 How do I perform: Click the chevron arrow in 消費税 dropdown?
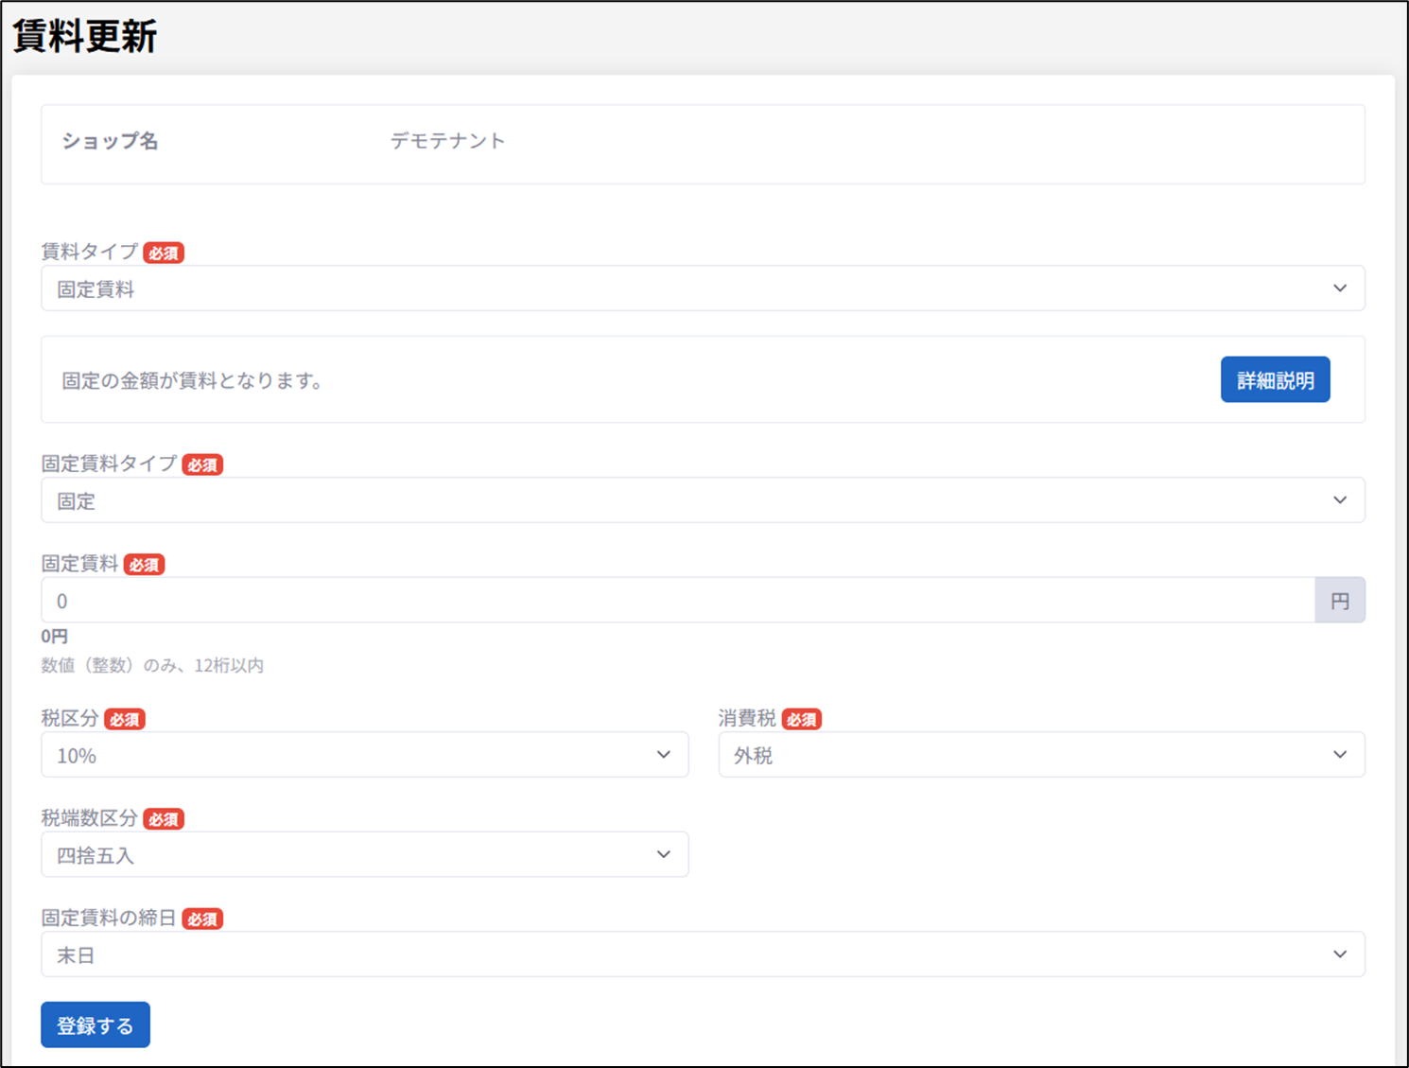tap(1339, 755)
